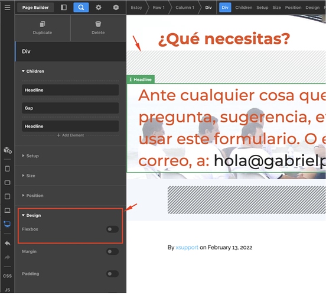This screenshot has height=295, width=326.
Task: Open the settings gear icon
Action: click(x=99, y=8)
